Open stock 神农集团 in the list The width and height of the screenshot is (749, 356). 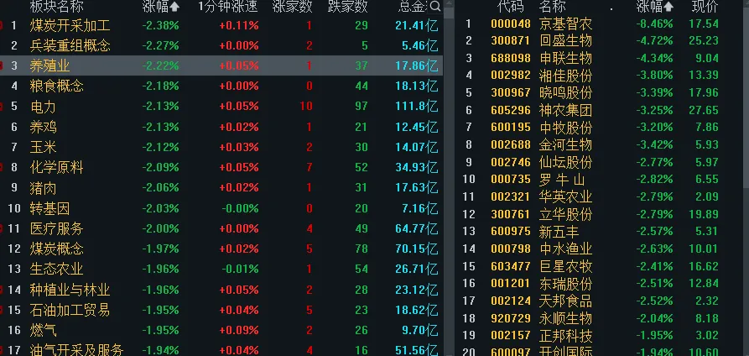click(x=565, y=110)
